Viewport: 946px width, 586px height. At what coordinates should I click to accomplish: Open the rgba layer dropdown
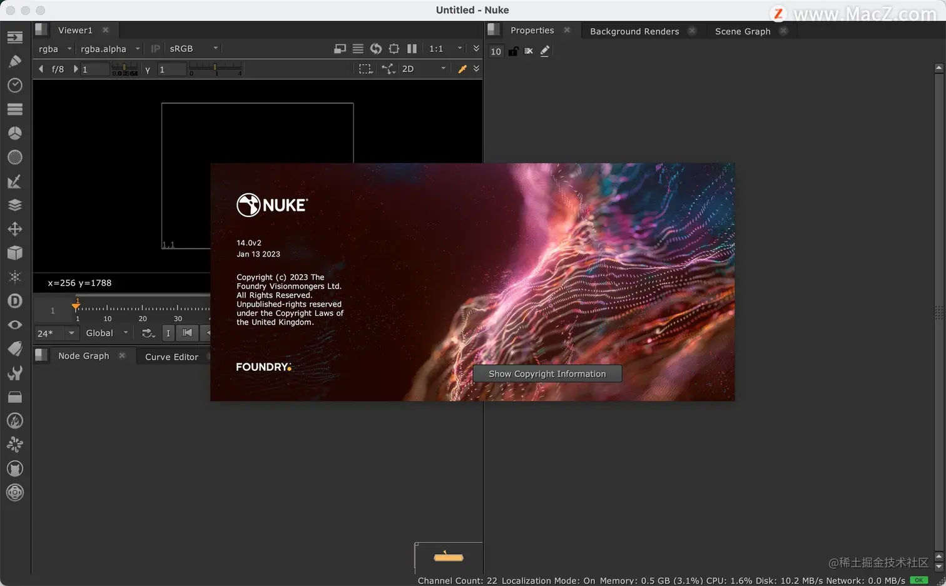coord(55,49)
